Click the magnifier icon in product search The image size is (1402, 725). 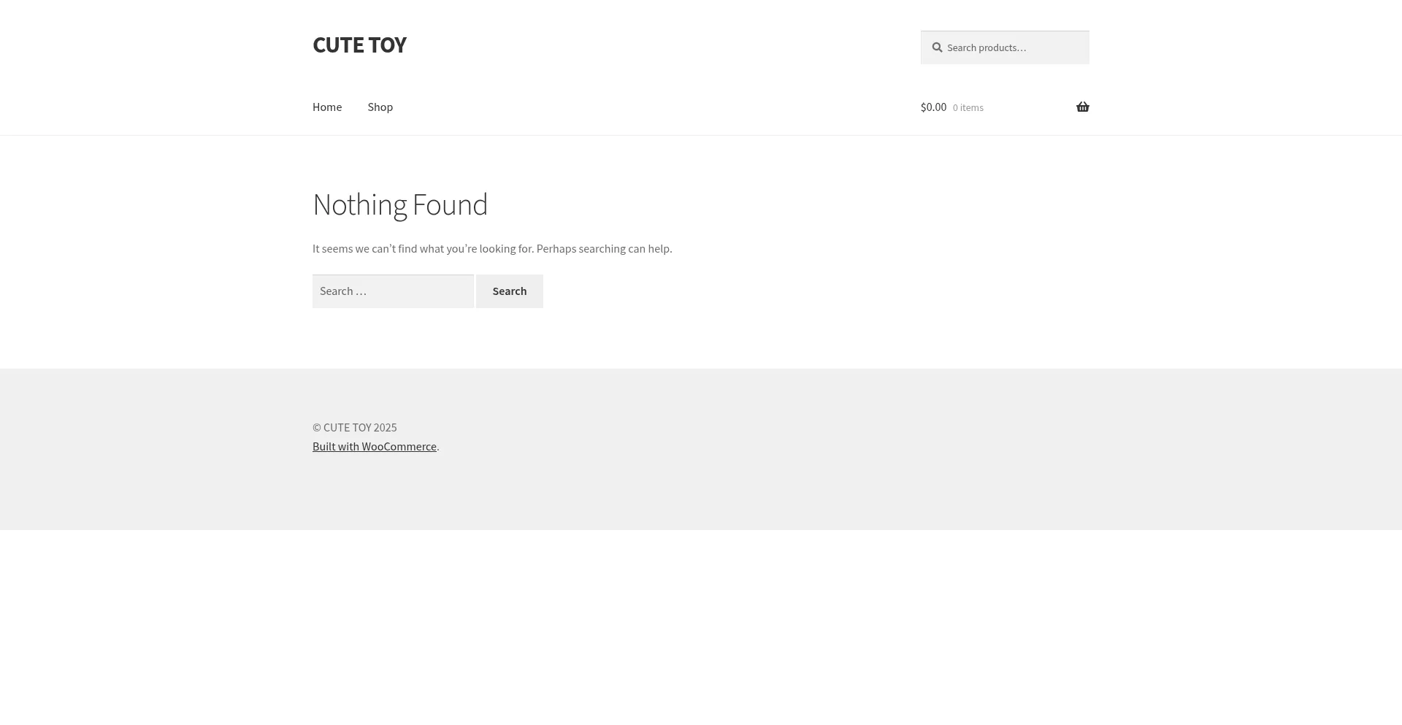[937, 48]
